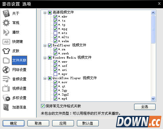Uncheck the *.mov file type

pos(55,82)
